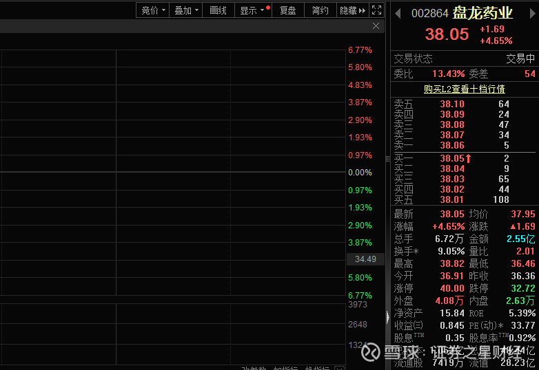Image resolution: width=539 pixels, height=370 pixels.
Task: Select the 卖一 row priced 38.06
Action: pyautogui.click(x=465, y=145)
